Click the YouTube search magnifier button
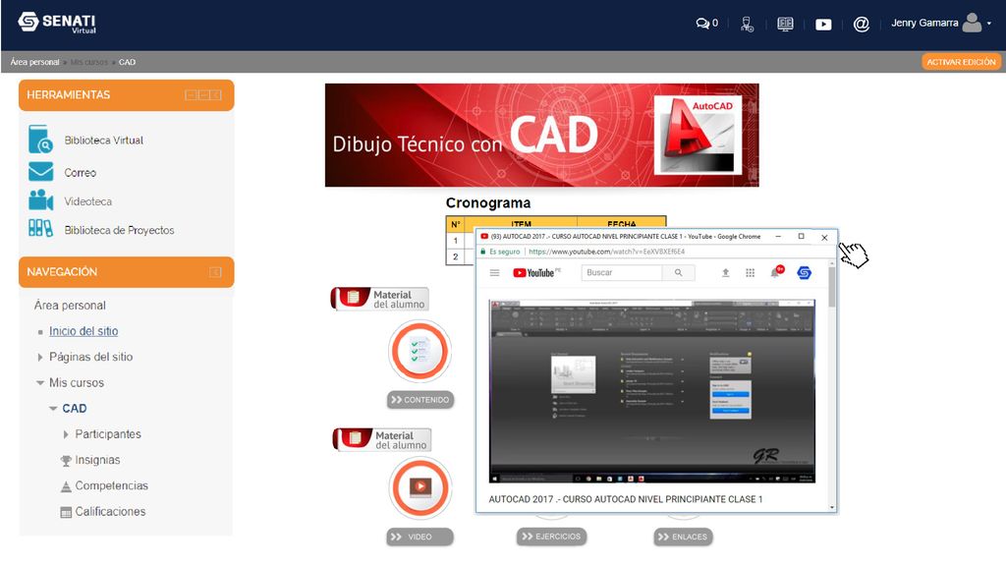Screen dimensions: 1006x566 coord(678,273)
